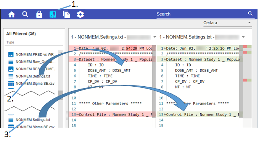Click left pane 'Other Parameters' line

(x=110, y=103)
